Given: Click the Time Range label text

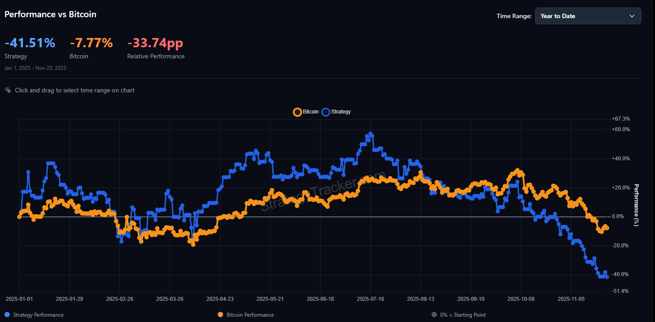Looking at the screenshot, I should point(514,15).
